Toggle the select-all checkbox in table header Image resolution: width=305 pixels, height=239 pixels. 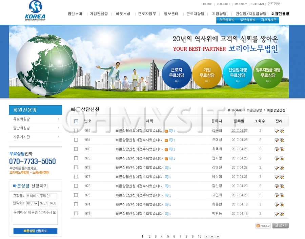(x=76, y=121)
